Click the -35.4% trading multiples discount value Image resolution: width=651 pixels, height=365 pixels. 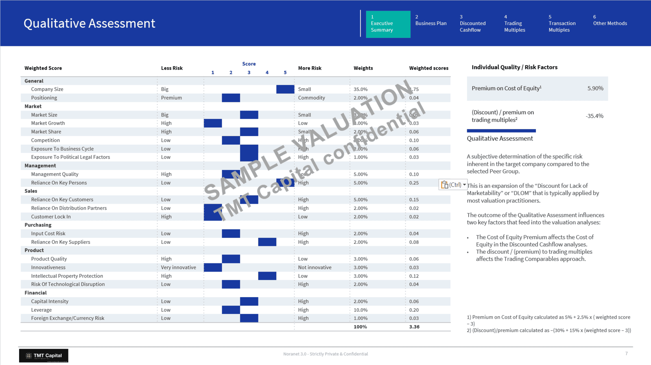(x=594, y=116)
